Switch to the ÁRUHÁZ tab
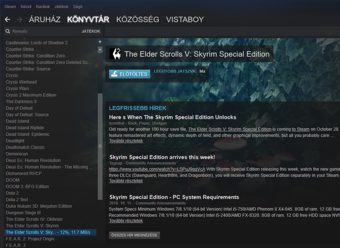Screen dimensions: 340x248 click(45, 20)
